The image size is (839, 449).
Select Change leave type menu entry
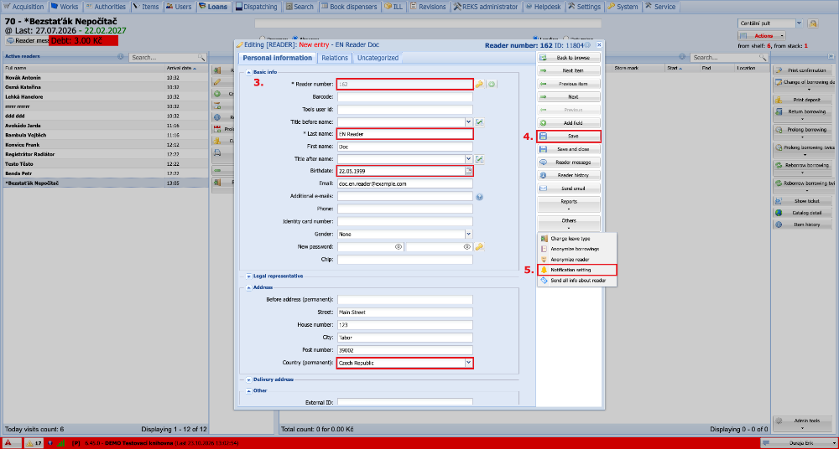click(577, 239)
